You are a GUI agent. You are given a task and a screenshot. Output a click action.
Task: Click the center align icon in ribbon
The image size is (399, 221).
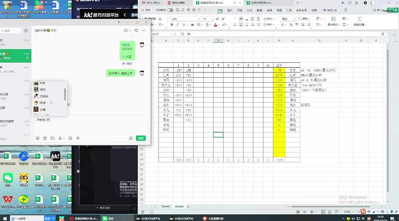point(241,25)
